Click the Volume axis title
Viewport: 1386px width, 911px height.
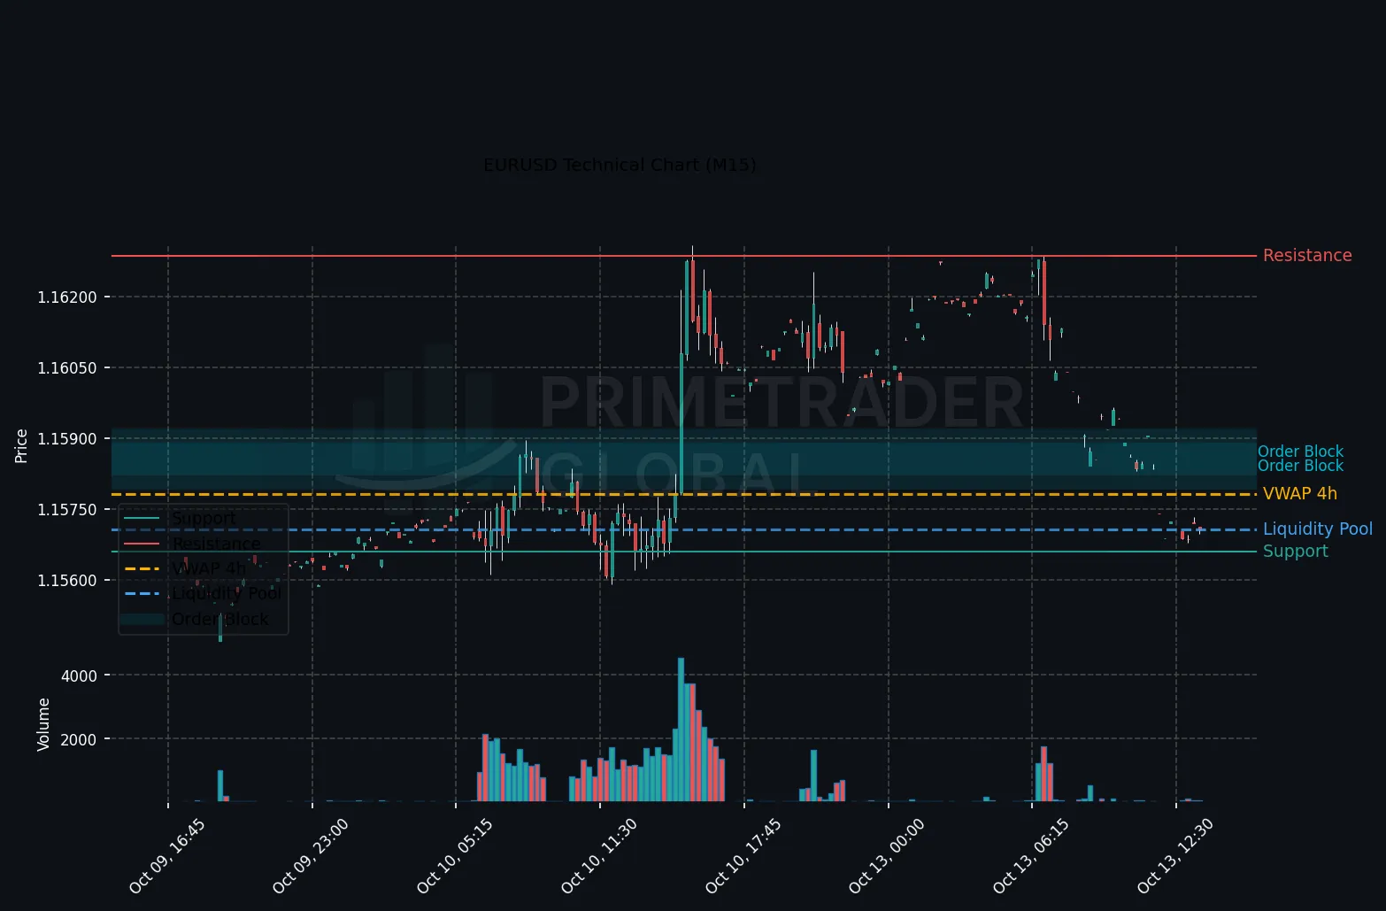point(43,724)
